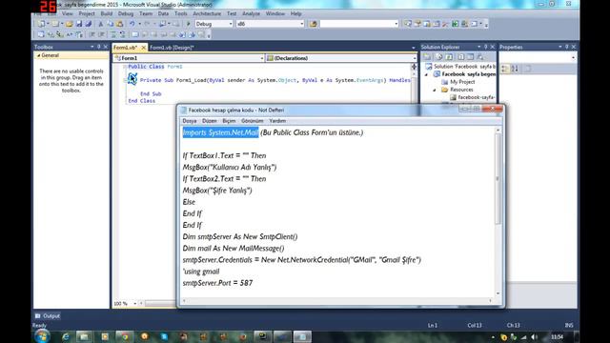Click the Paste clipboard icon in toolbar
The height and width of the screenshot is (343, 610).
pyautogui.click(x=119, y=24)
